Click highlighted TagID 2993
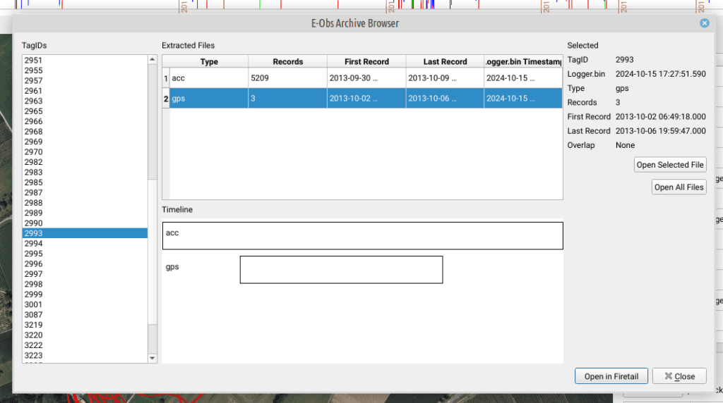 [x=85, y=232]
